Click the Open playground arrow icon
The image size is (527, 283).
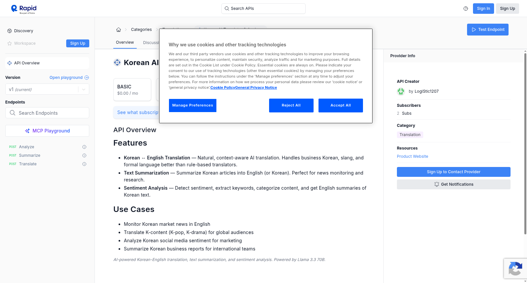[87, 78]
